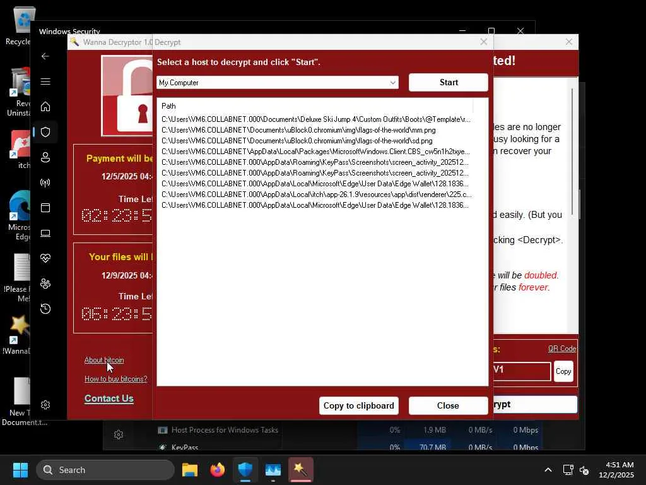This screenshot has height=485, width=646.
Task: Open Device performance & health heart icon
Action: coord(45,258)
